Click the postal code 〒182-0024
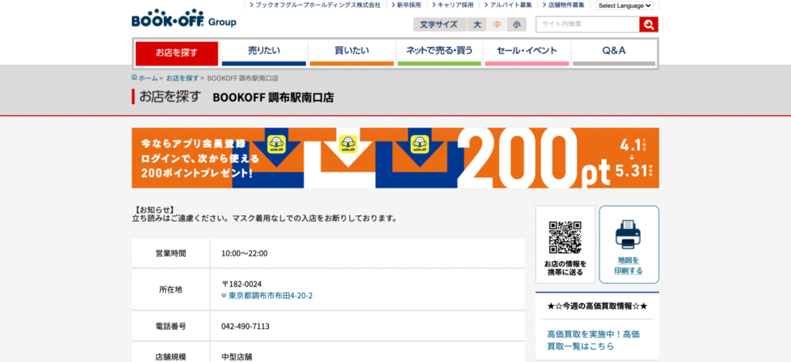 tap(242, 284)
